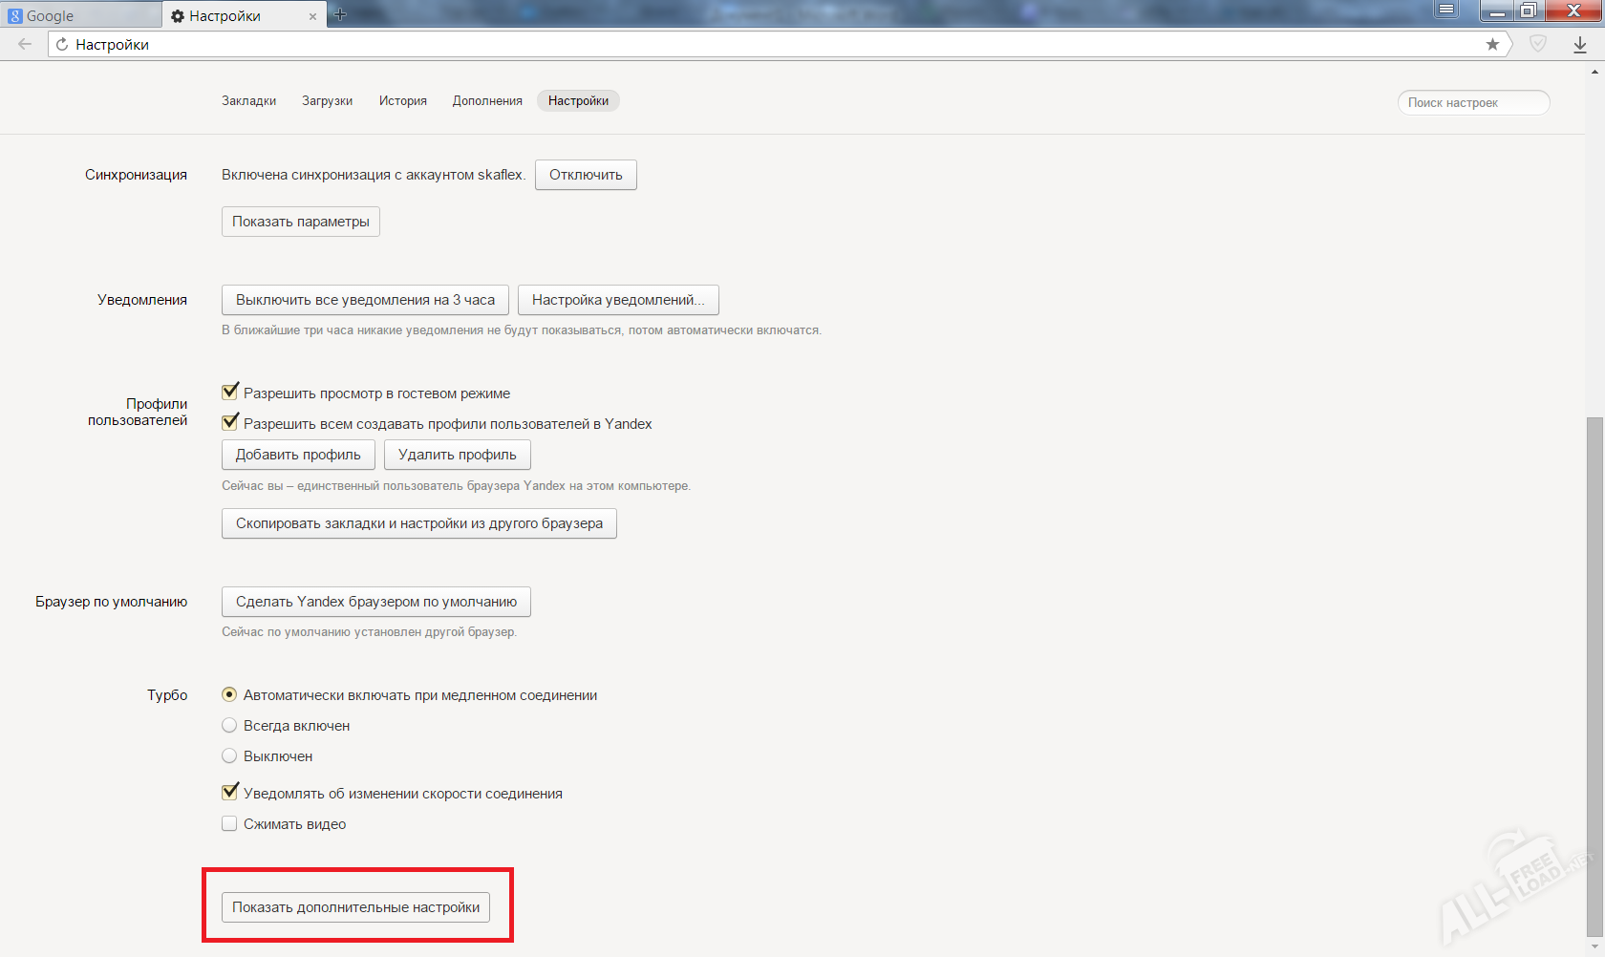
Task: Open a new tab with the plus icon
Action: (x=340, y=15)
